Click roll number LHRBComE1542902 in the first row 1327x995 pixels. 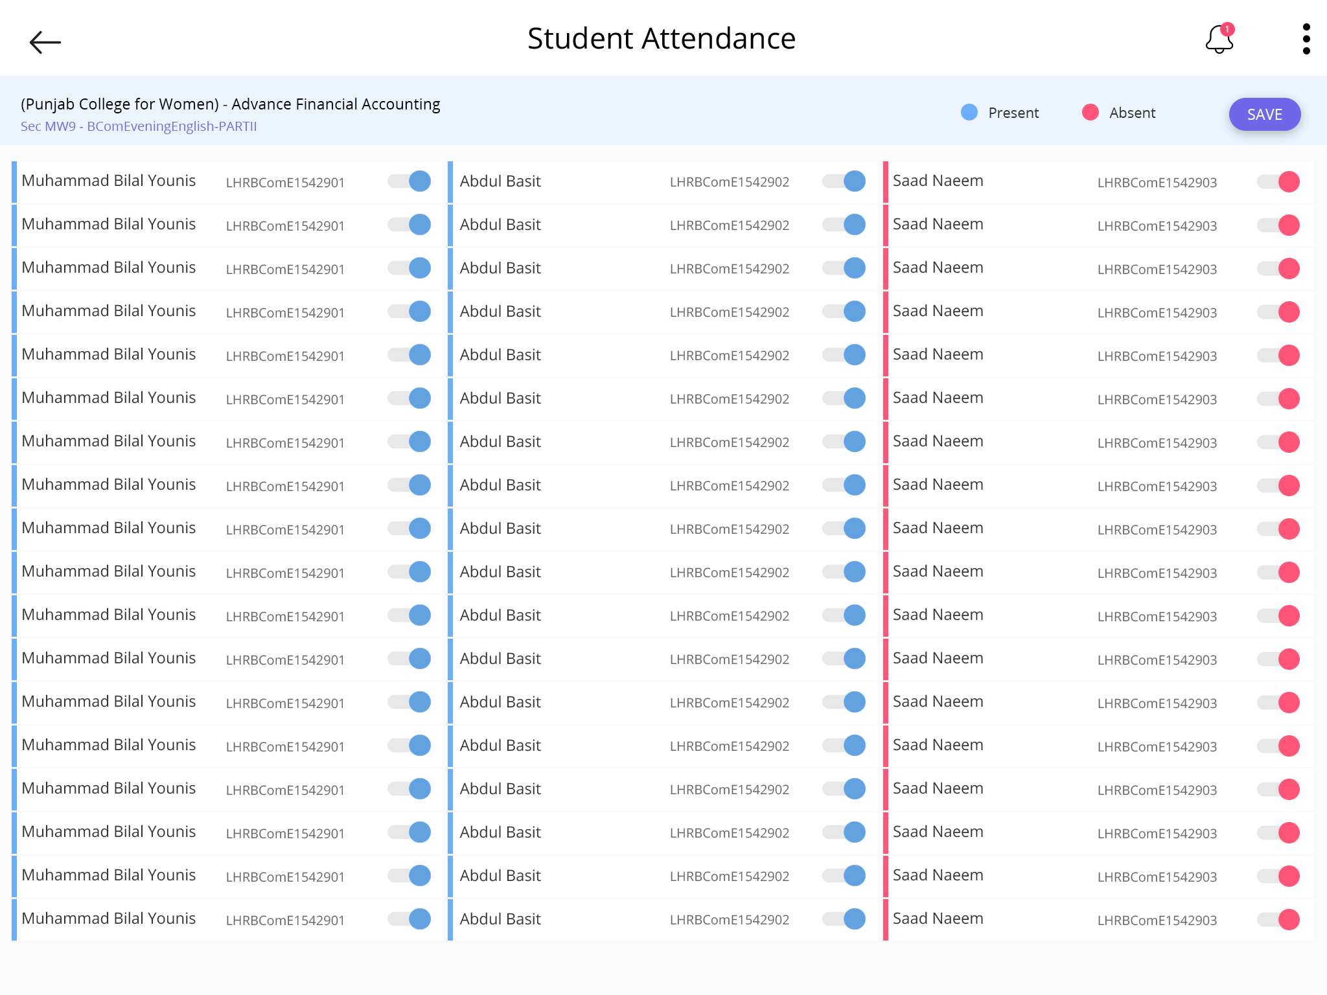click(x=729, y=183)
